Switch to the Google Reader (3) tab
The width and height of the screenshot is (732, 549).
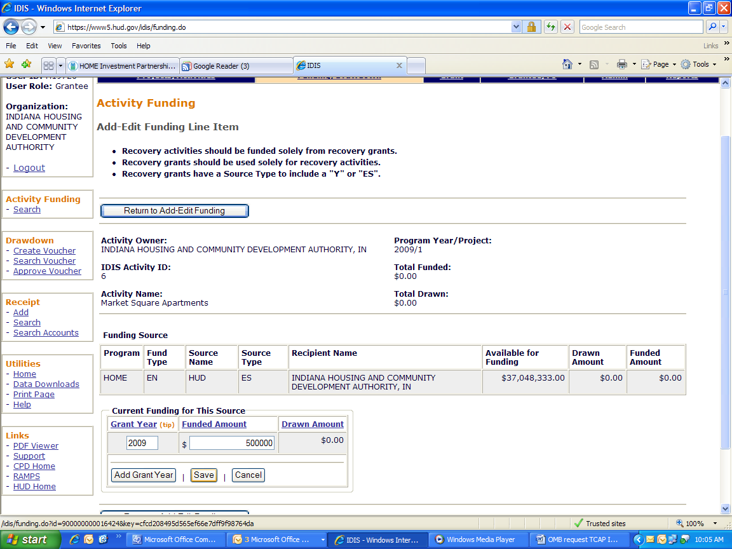point(236,66)
